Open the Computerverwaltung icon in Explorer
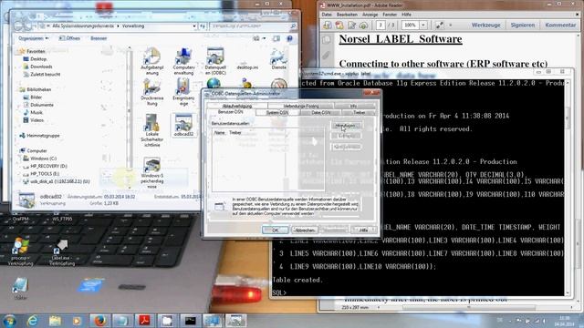The image size is (584, 328). (x=183, y=61)
